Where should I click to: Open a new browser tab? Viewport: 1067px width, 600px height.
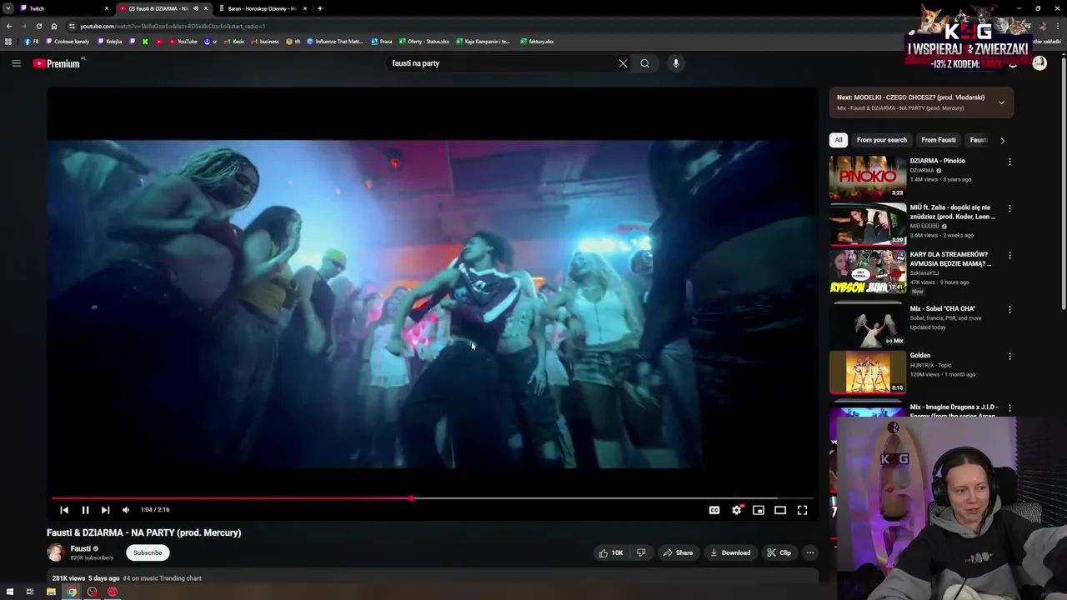(x=320, y=8)
